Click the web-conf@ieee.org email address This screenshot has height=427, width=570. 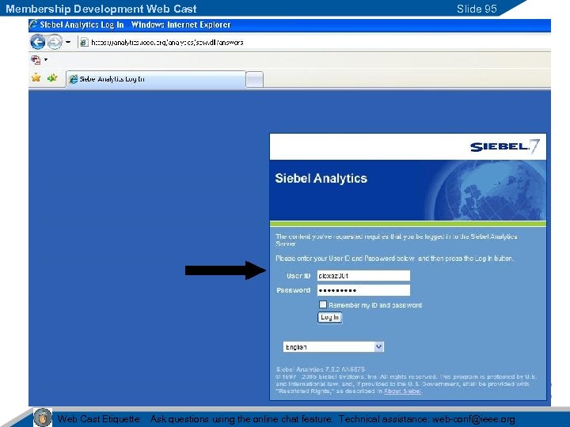coord(473,419)
